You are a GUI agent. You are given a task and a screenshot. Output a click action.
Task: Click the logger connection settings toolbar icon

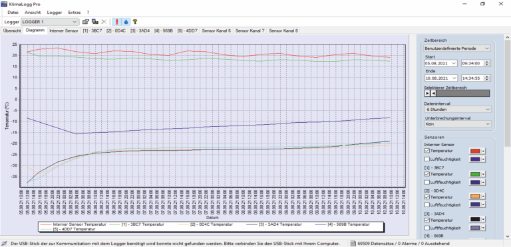[95, 22]
